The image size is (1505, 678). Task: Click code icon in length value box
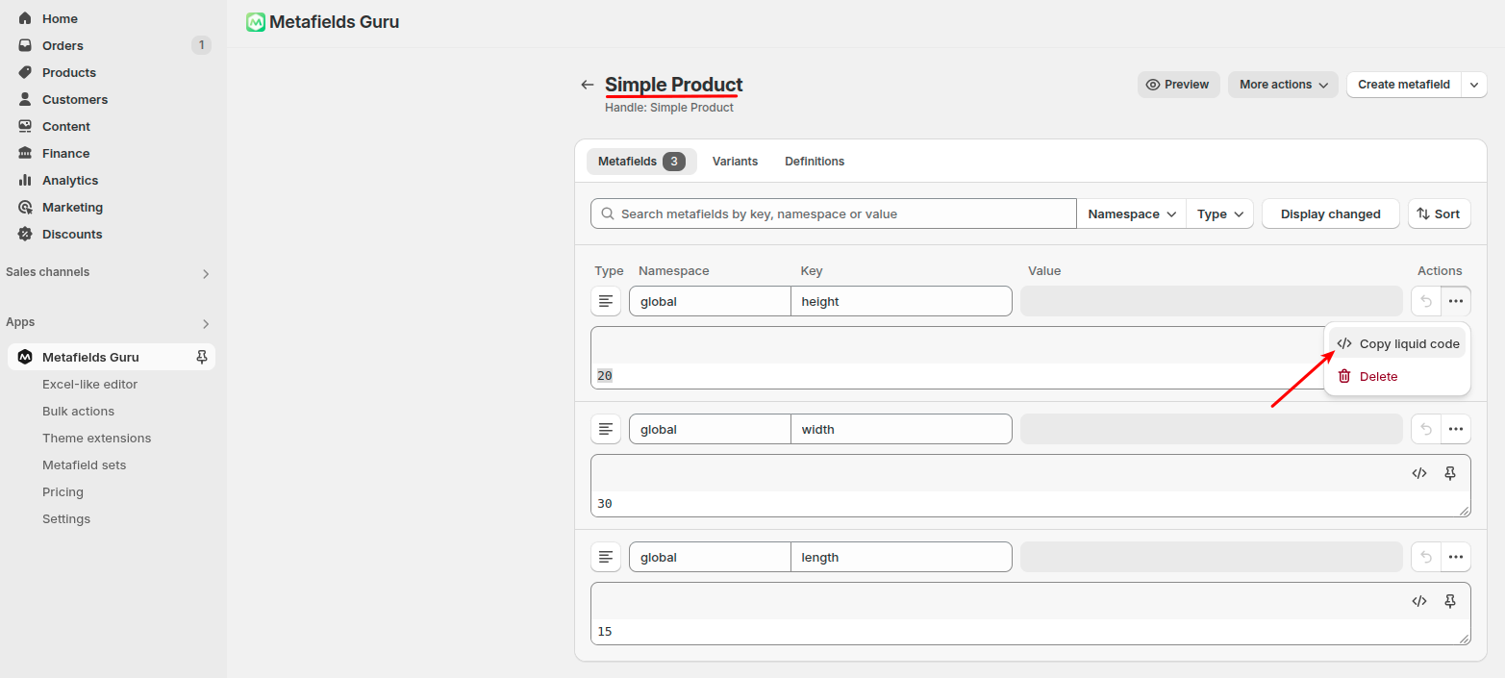[x=1419, y=601]
